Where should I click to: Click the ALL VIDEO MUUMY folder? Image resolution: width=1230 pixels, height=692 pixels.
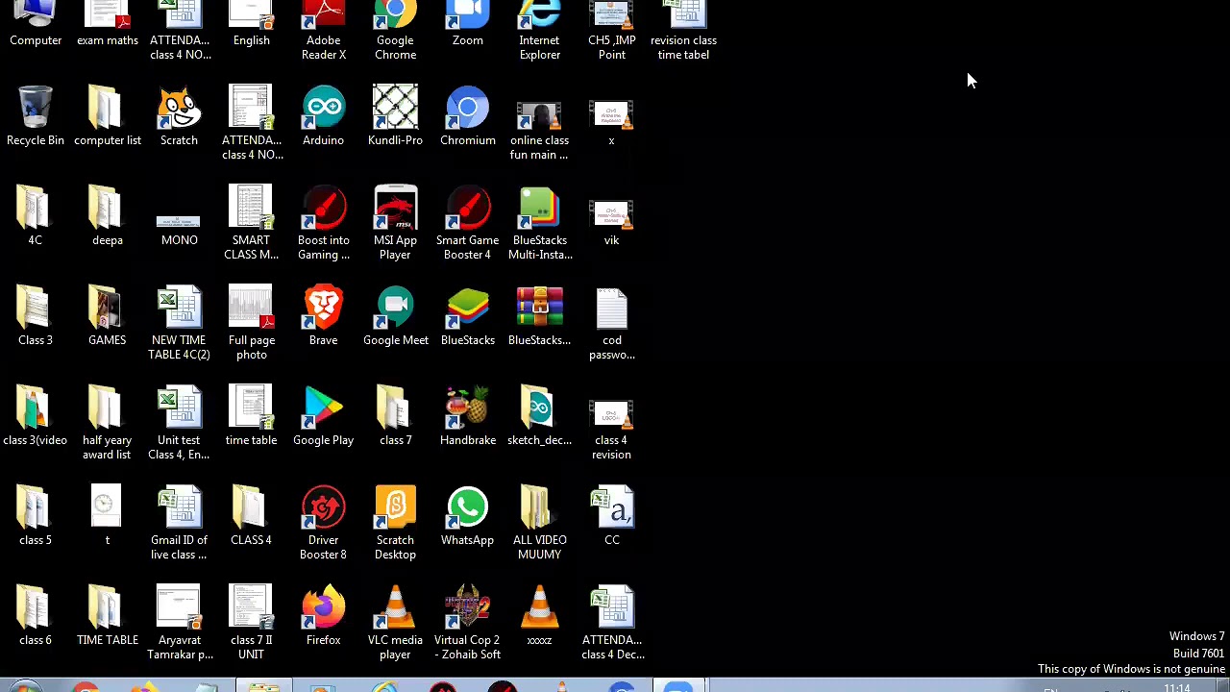point(539,523)
